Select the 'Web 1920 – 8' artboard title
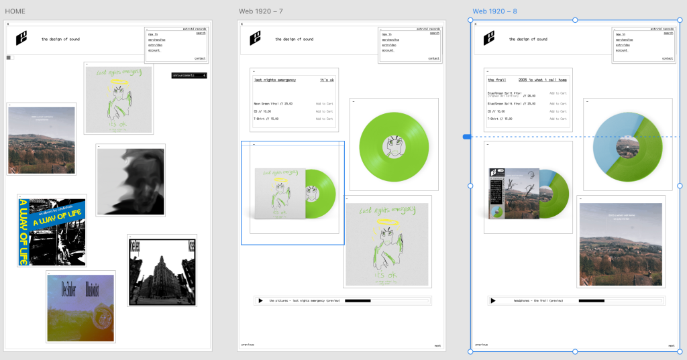Viewport: 687px width, 360px height. tap(494, 11)
